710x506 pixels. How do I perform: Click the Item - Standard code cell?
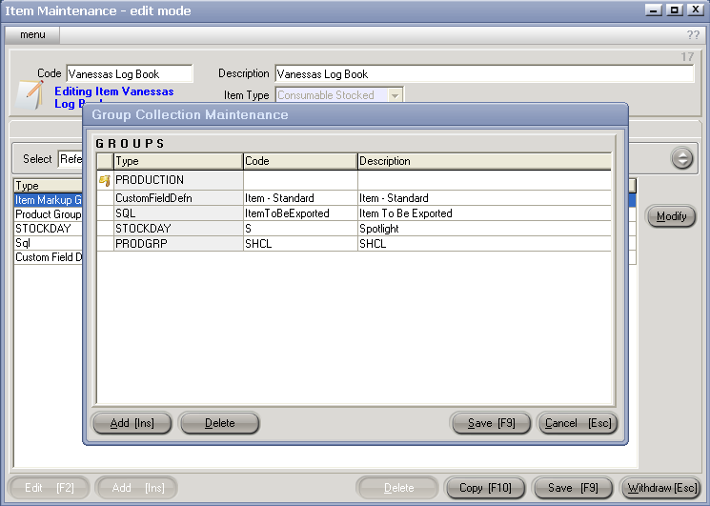(x=300, y=198)
